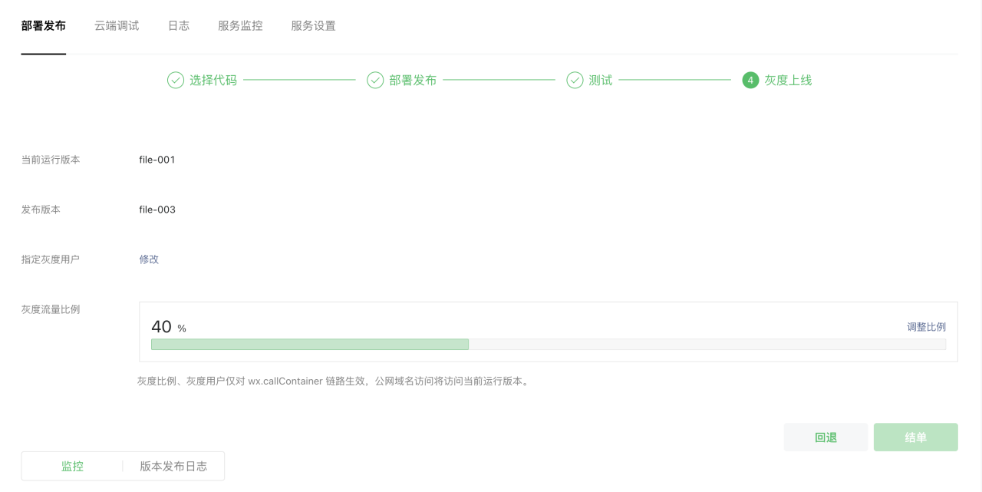Click the 40 percentage value display
The height and width of the screenshot is (492, 982).
[x=162, y=326]
